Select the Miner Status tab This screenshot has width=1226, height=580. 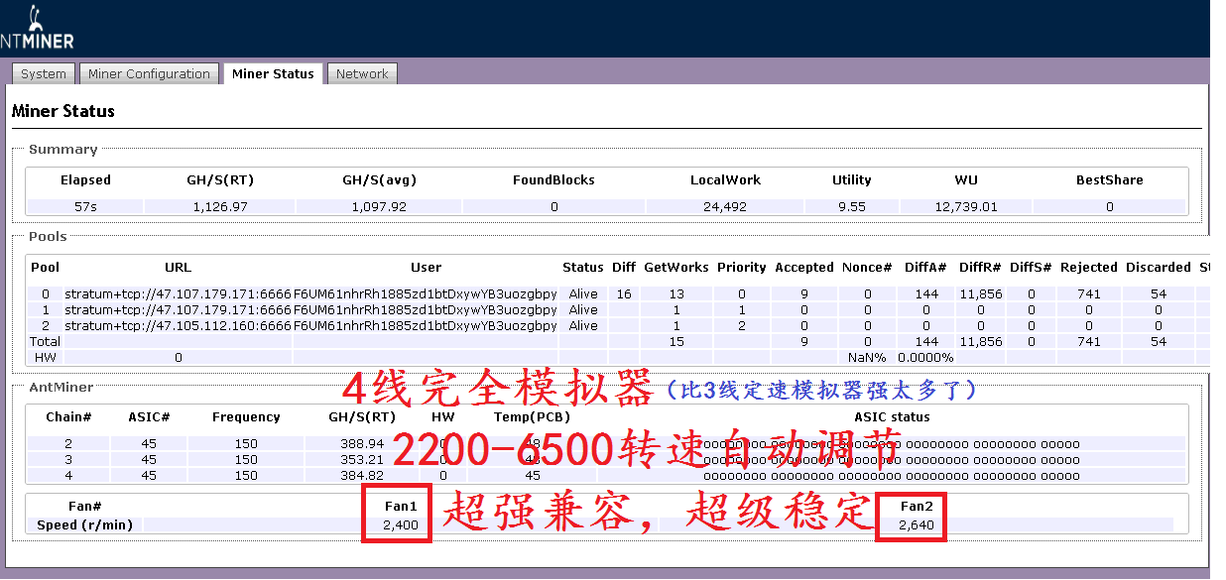273,74
